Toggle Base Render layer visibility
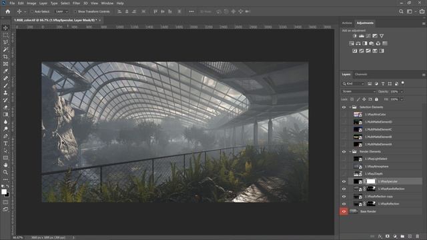Image resolution: width=427 pixels, height=240 pixels. coord(344,211)
